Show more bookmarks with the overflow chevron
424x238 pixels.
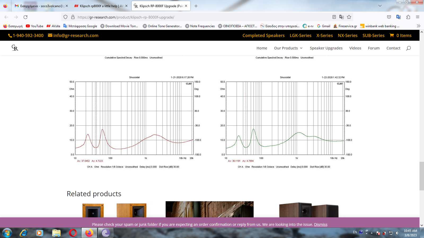[x=418, y=26]
